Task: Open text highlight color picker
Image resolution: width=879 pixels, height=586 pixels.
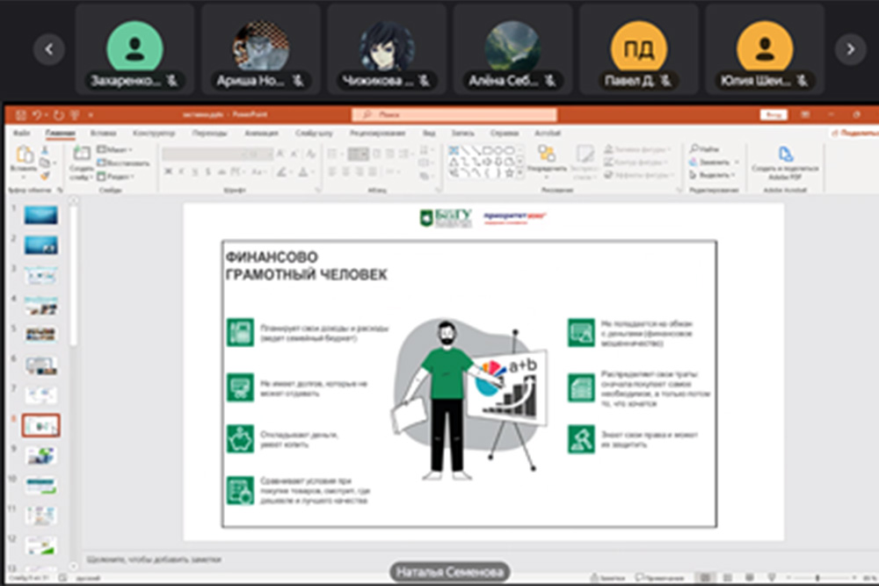Action: coord(284,172)
